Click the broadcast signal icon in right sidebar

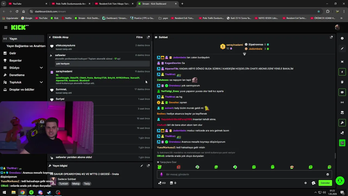[342, 102]
